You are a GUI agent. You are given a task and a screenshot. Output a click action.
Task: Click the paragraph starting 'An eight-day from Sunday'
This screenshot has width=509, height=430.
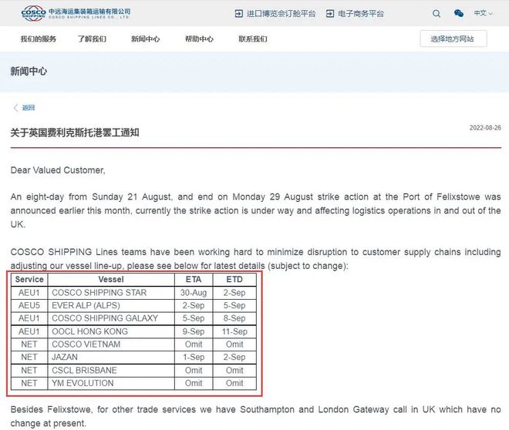coord(255,210)
